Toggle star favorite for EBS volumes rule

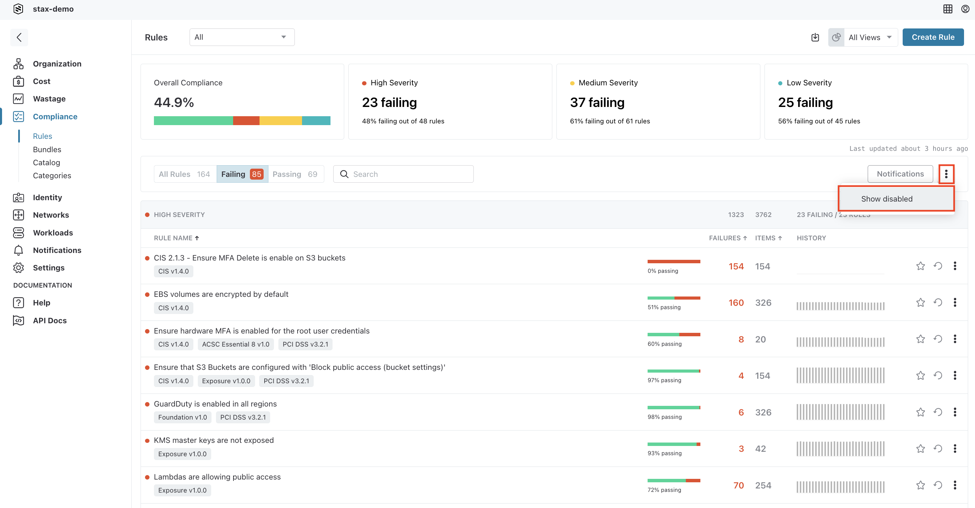coord(920,302)
